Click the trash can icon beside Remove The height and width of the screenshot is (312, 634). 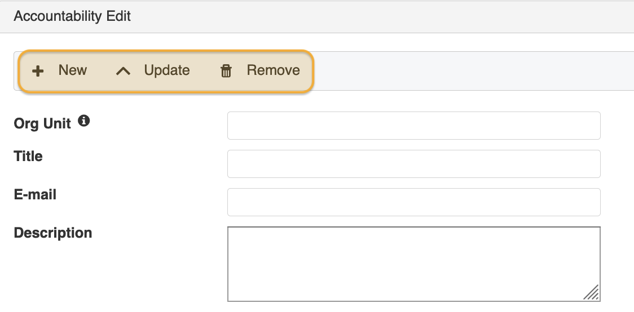226,71
